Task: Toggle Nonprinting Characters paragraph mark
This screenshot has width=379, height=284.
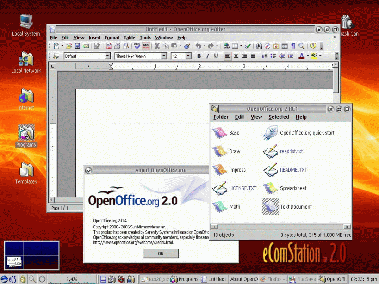Action: [x=293, y=46]
